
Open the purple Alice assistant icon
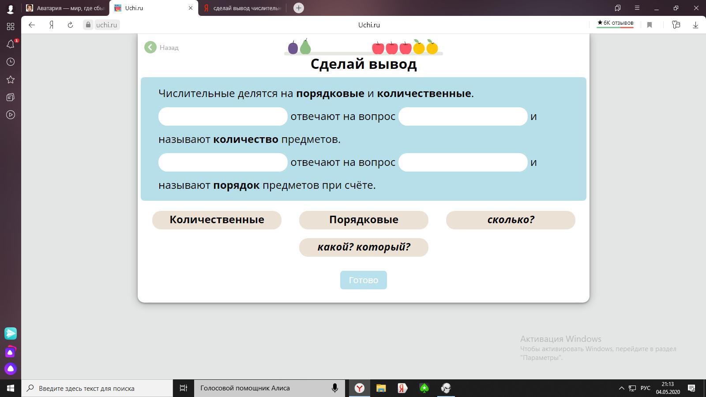coord(11,369)
